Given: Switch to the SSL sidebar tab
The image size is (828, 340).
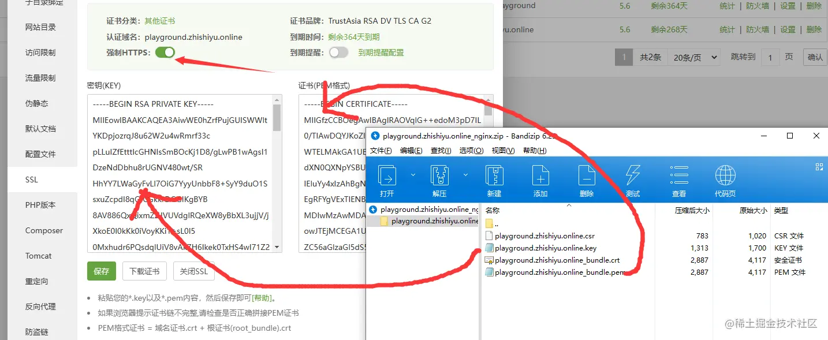Looking at the screenshot, I should [42, 180].
